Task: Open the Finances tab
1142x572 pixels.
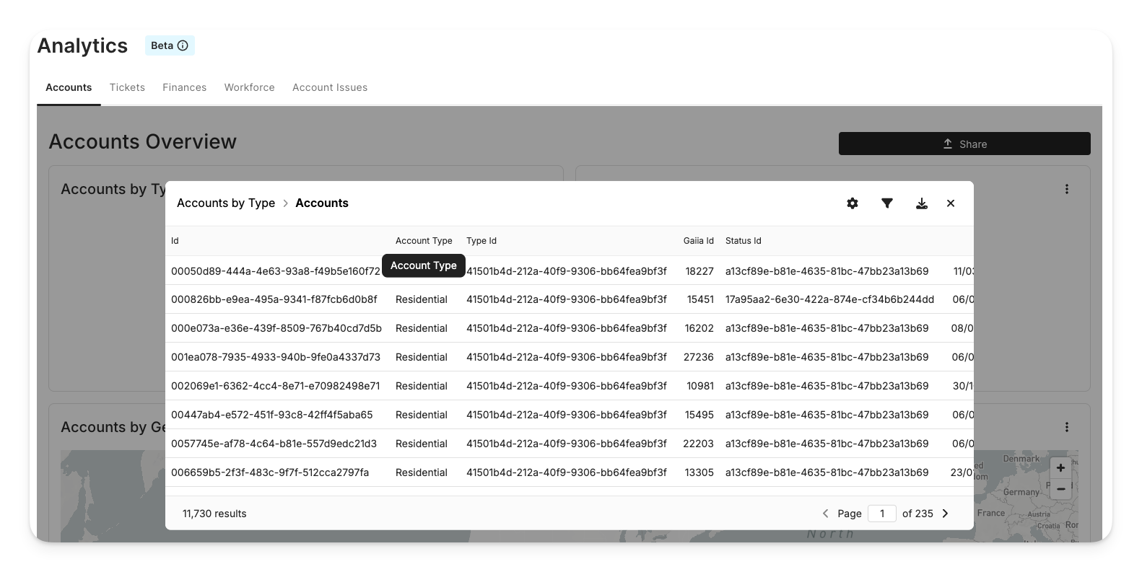Action: [x=184, y=87]
